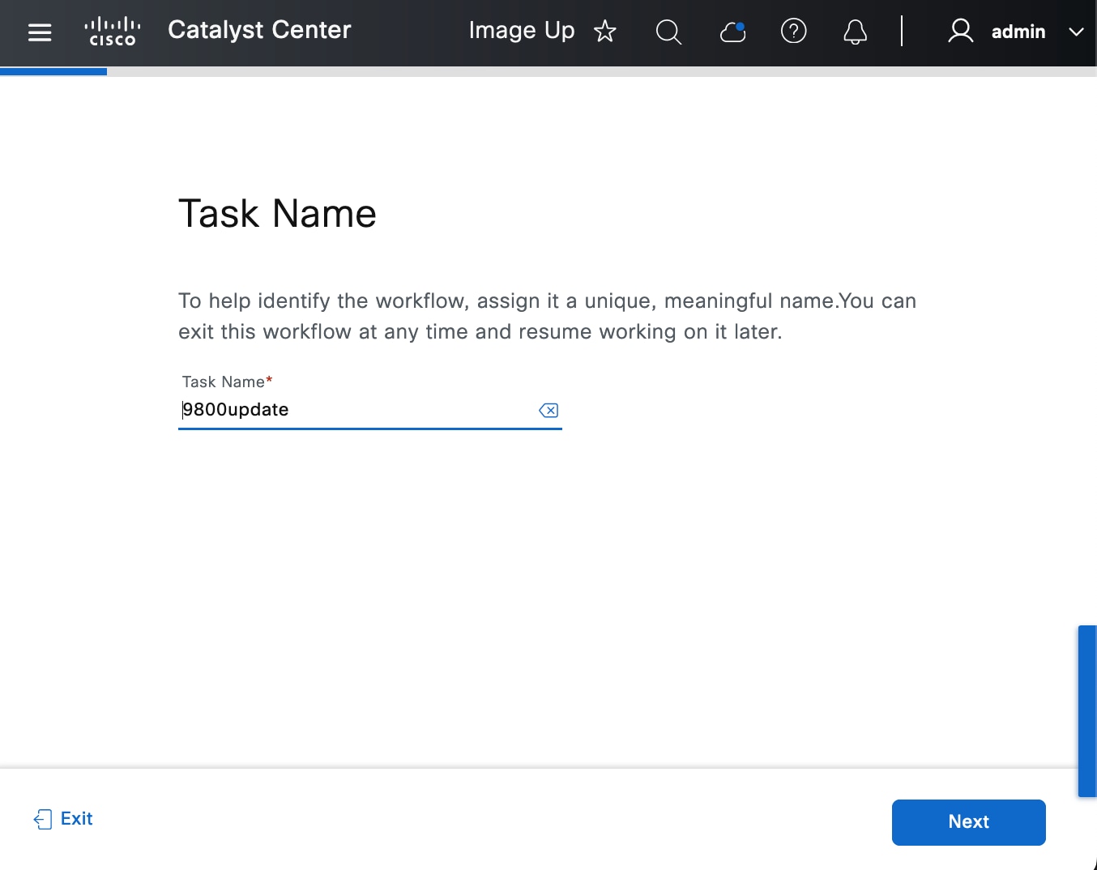Viewport: 1097px width, 870px height.
Task: Open the blue side tab on right edge
Action: pos(1086,710)
